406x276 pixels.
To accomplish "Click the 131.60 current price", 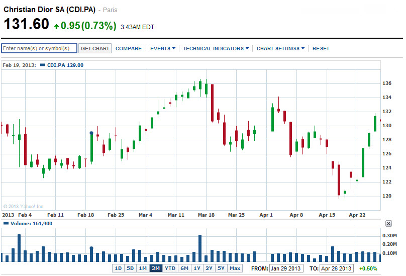I will pyautogui.click(x=26, y=24).
